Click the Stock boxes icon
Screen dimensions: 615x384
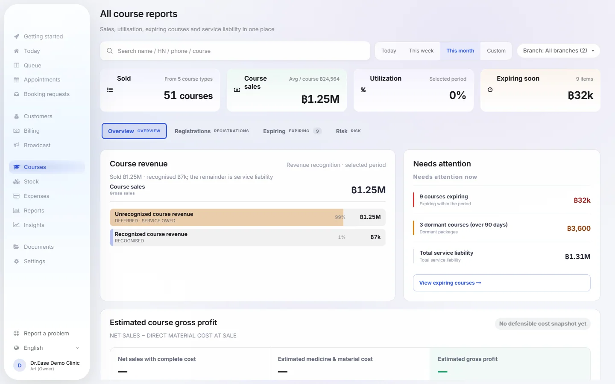pos(16,182)
